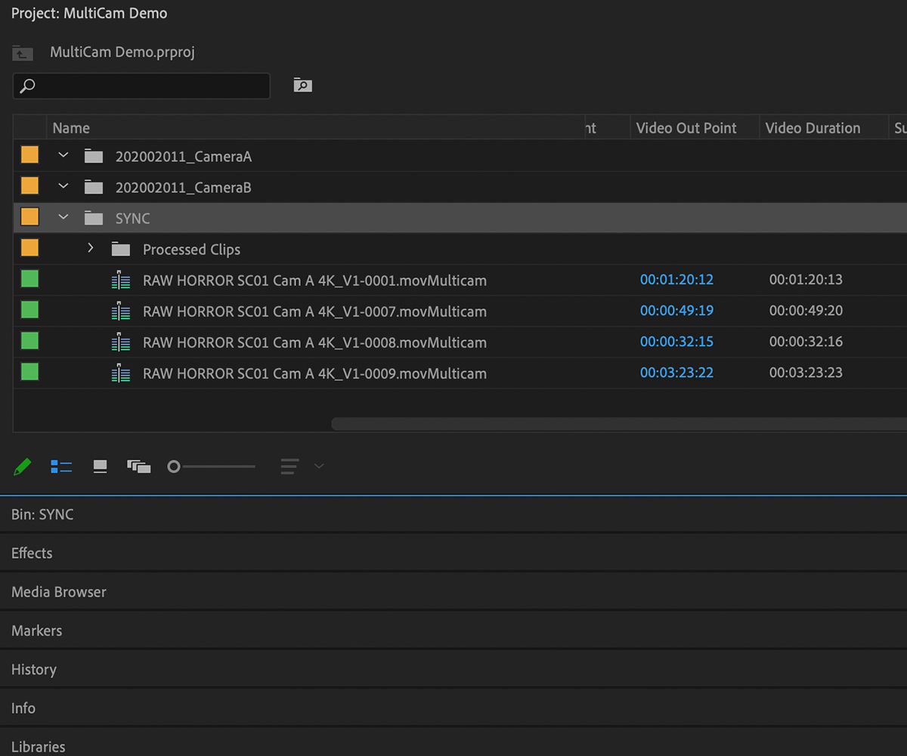Click the MultiCam Demo.prproj breadcrumb

122,52
